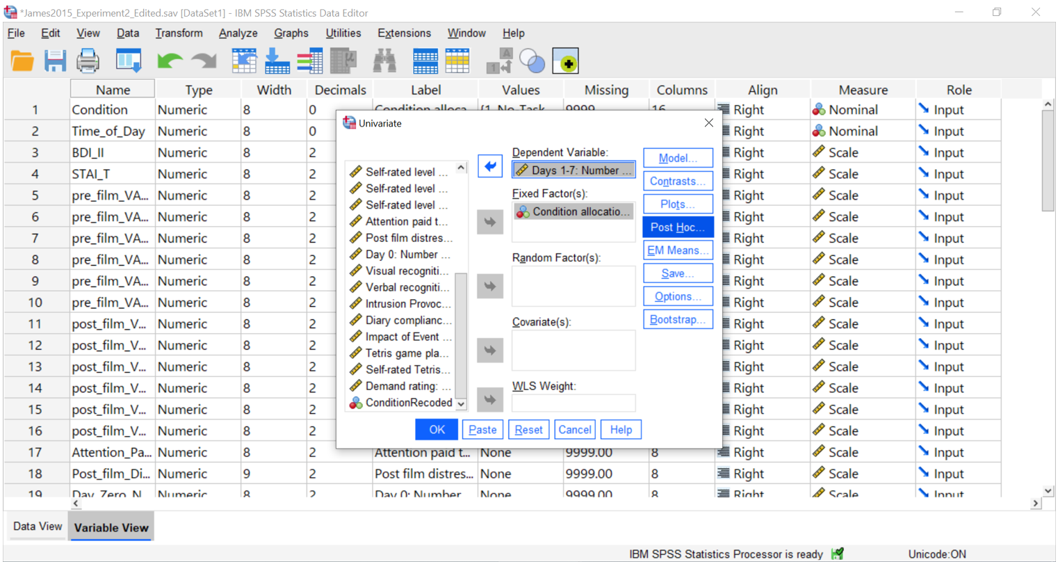Screen dimensions: 1058x562
Task: Click inside the Random Factor(s) box
Action: coord(573,286)
